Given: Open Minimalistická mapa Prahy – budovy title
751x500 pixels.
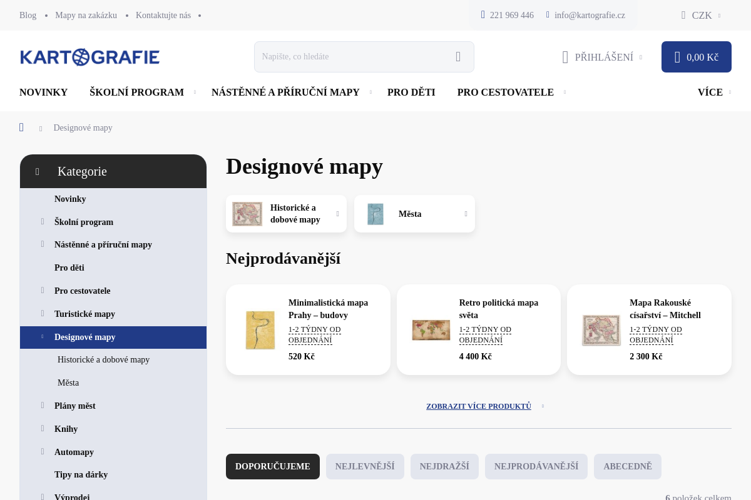Looking at the screenshot, I should [x=328, y=309].
